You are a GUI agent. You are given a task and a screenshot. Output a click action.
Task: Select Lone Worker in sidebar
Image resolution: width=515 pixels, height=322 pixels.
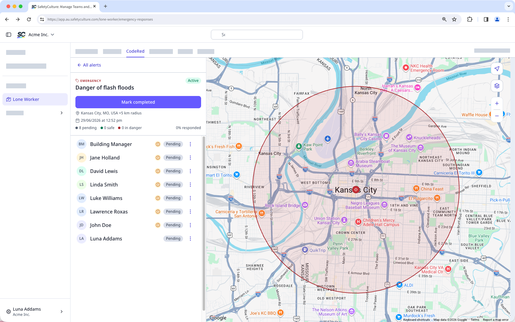pos(35,99)
